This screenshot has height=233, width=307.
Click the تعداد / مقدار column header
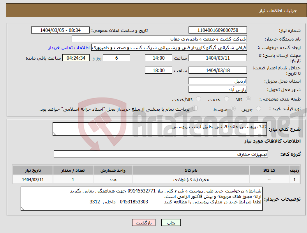73,170
